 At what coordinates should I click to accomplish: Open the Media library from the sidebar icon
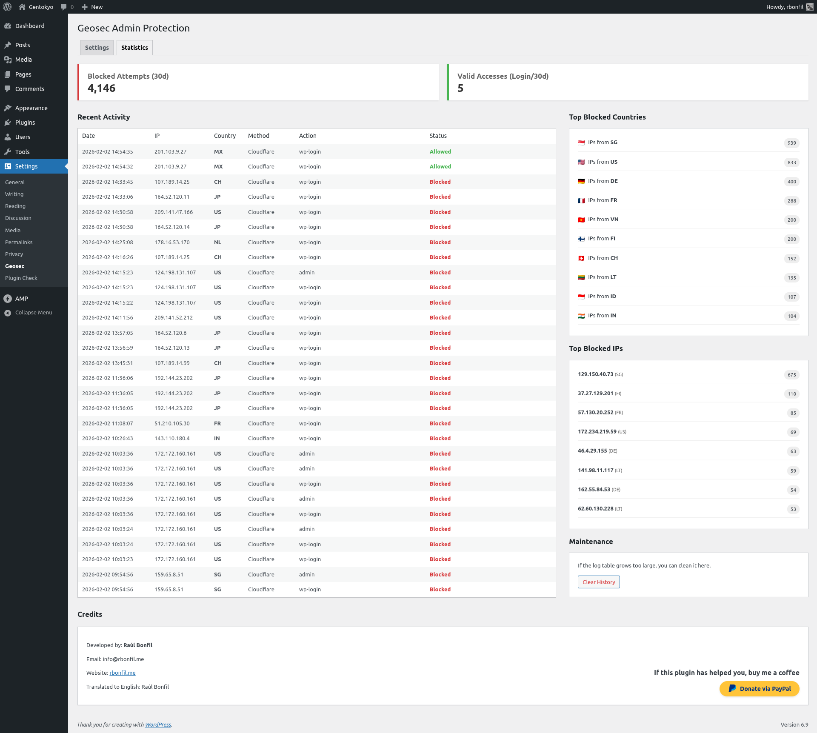tap(8, 60)
